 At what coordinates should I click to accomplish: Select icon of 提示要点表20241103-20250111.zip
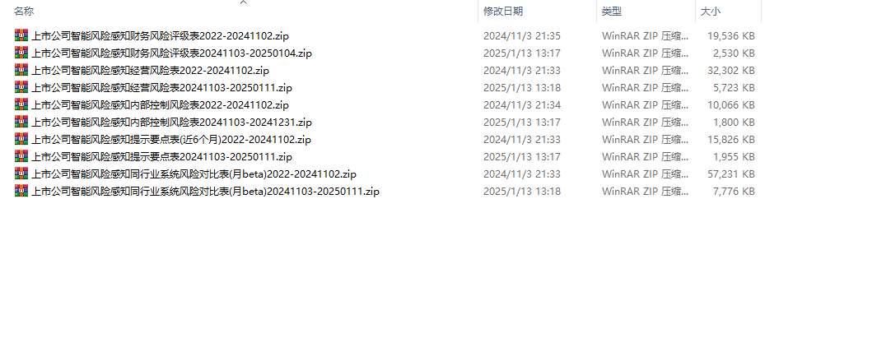21,156
